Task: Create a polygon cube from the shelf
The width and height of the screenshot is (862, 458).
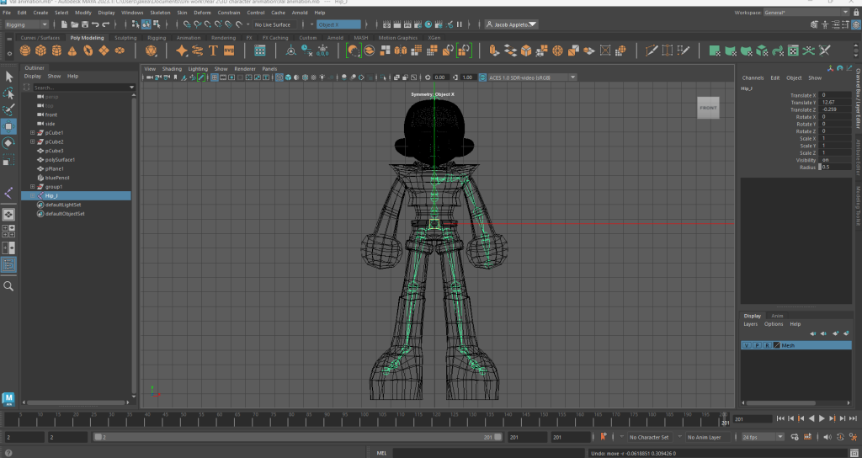Action: pyautogui.click(x=41, y=51)
